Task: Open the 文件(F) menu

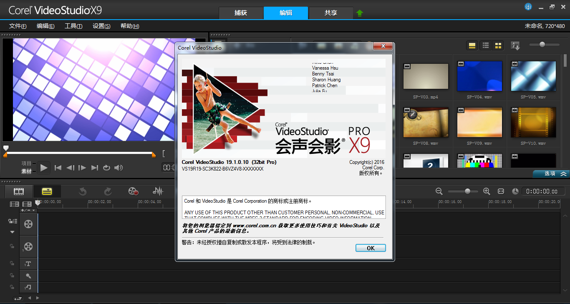Action: click(x=18, y=26)
